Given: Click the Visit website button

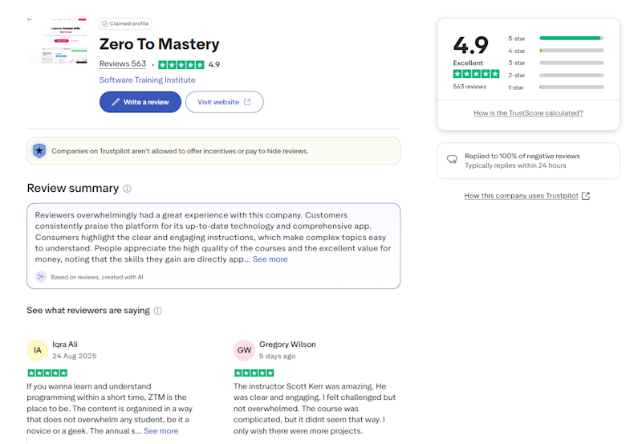Looking at the screenshot, I should [225, 102].
